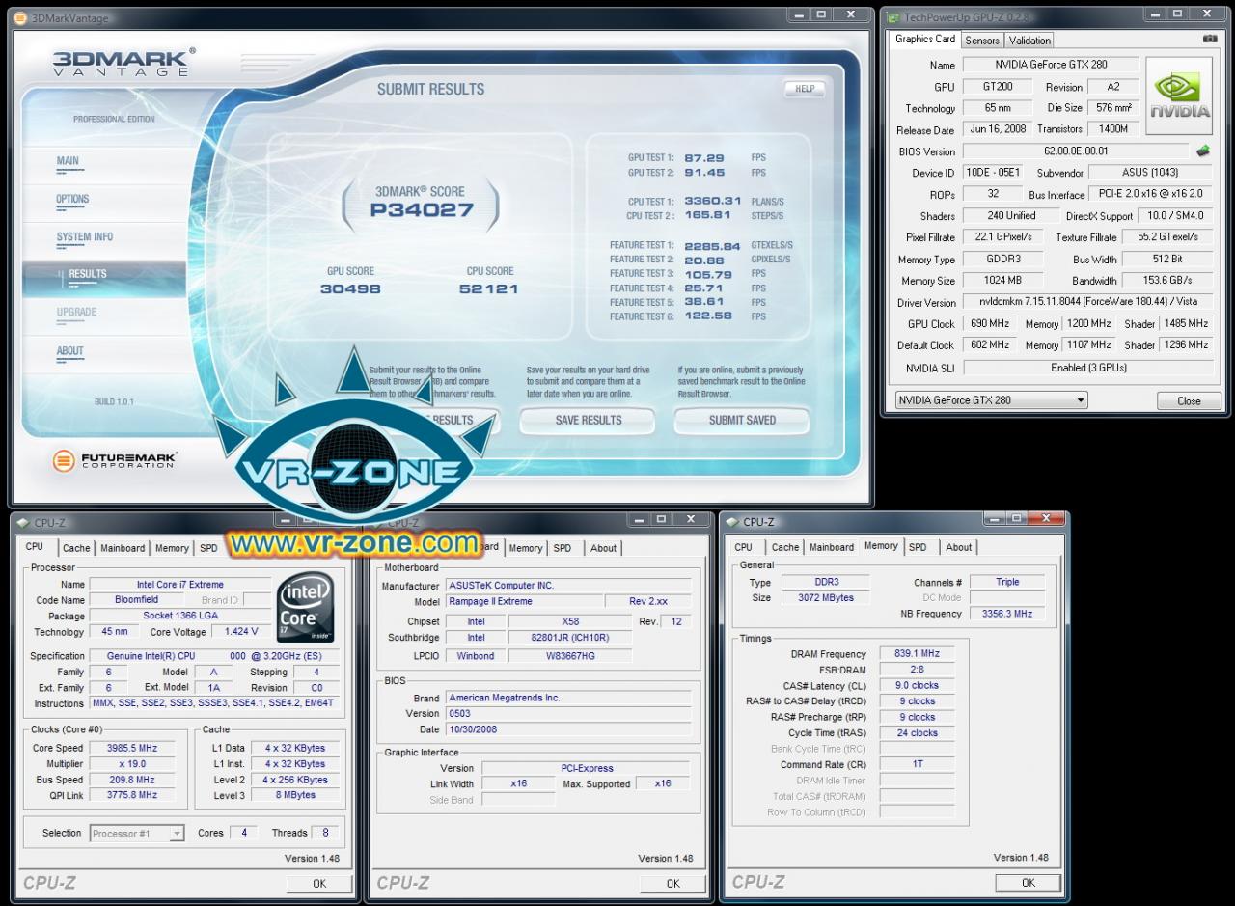Click the DRAM Frequency value 839.1 MHz
Image resolution: width=1235 pixels, height=906 pixels.
coord(917,654)
